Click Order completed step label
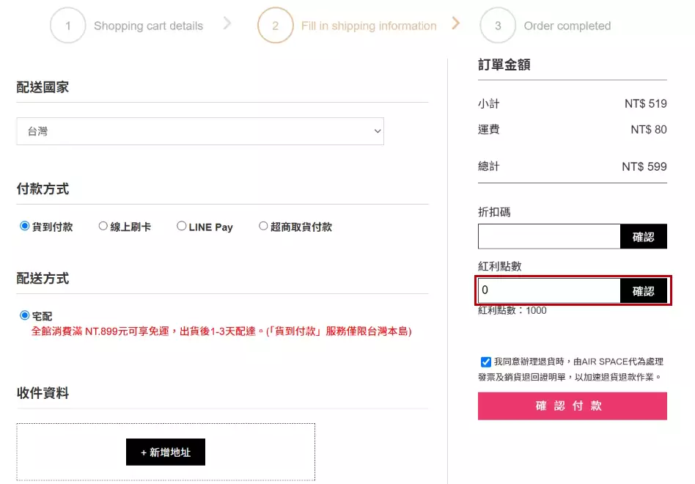The image size is (695, 484). [567, 26]
